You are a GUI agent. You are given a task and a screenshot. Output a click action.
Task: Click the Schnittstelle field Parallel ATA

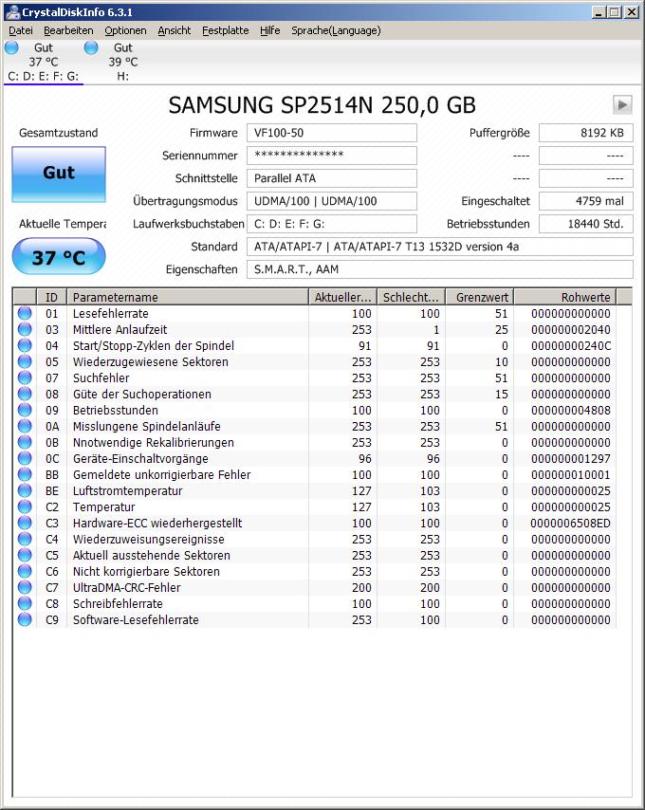pos(332,178)
